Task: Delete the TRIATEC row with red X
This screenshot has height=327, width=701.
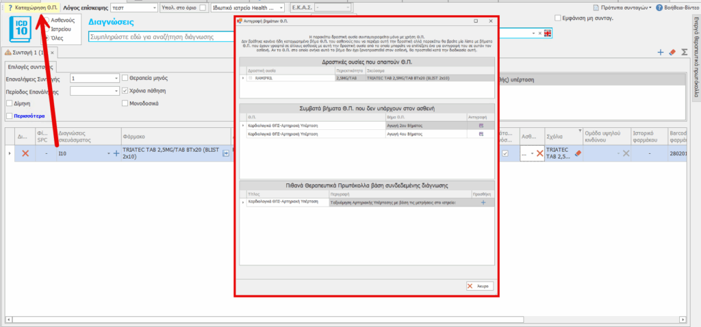Action: pyautogui.click(x=25, y=153)
